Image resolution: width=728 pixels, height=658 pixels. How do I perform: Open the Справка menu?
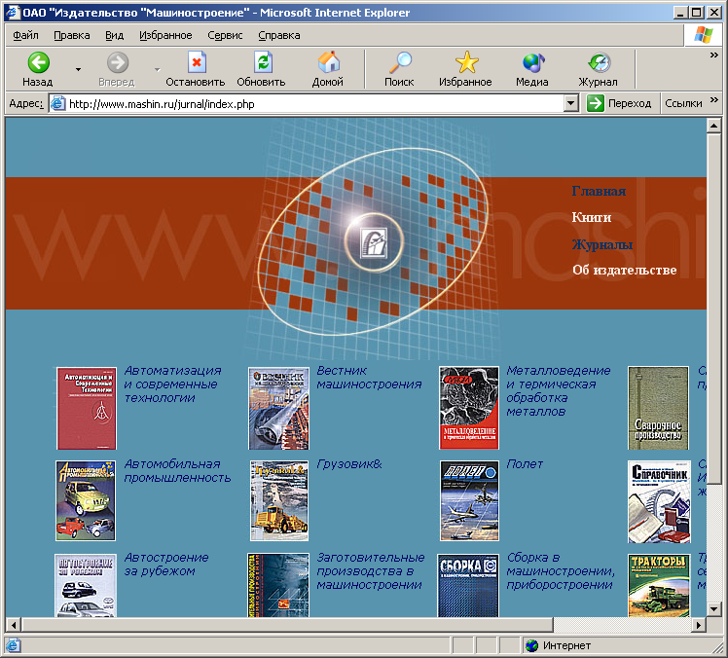(279, 35)
